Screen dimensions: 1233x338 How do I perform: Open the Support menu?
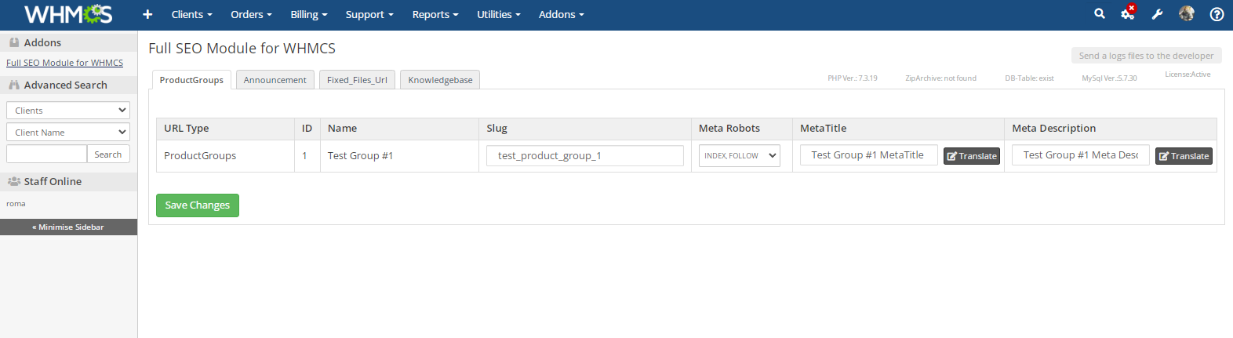[x=369, y=14]
